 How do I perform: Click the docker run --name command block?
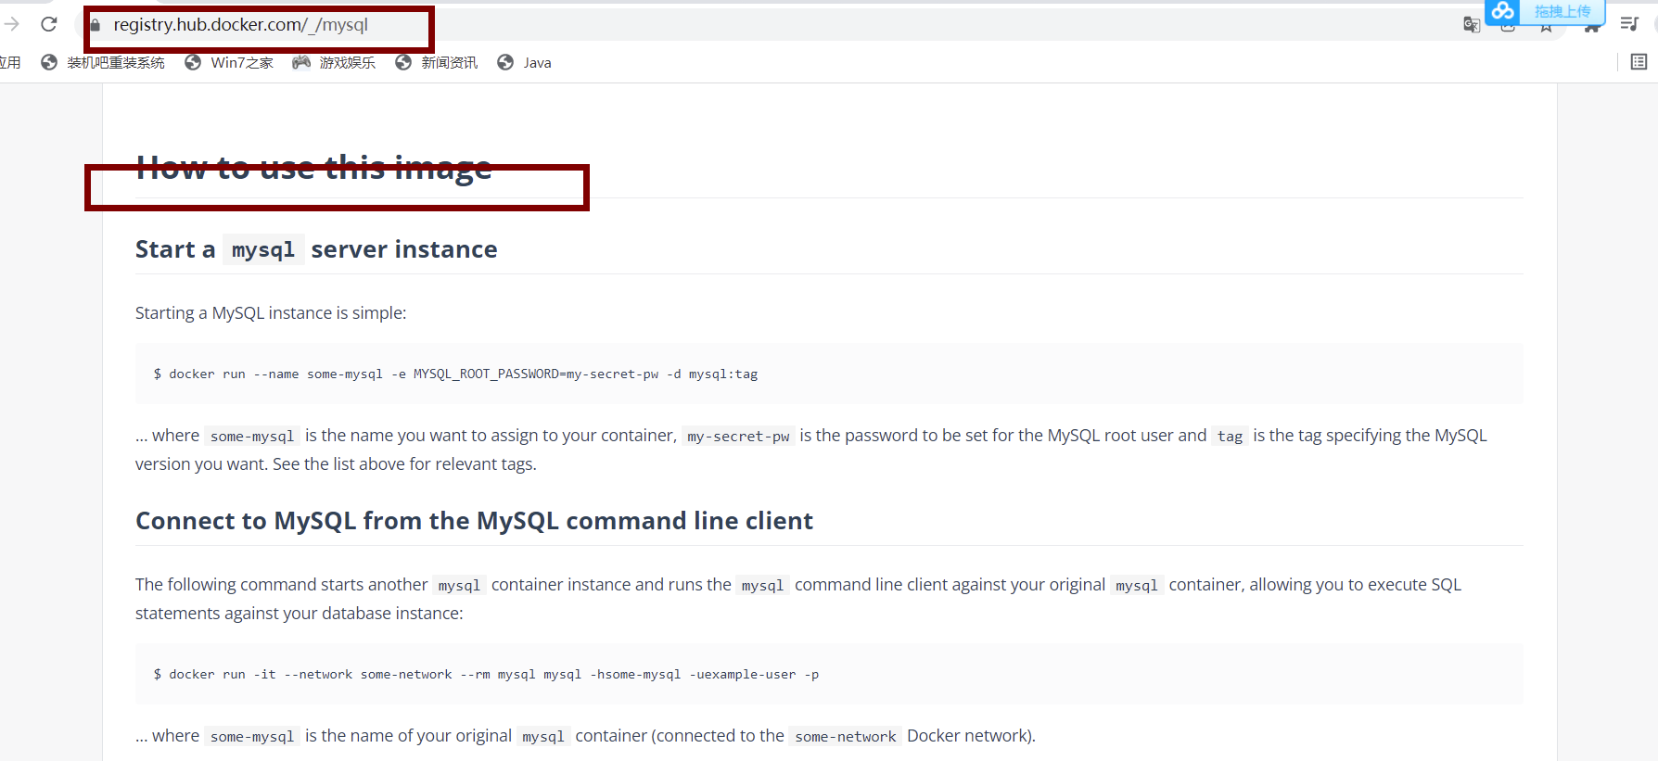click(828, 374)
